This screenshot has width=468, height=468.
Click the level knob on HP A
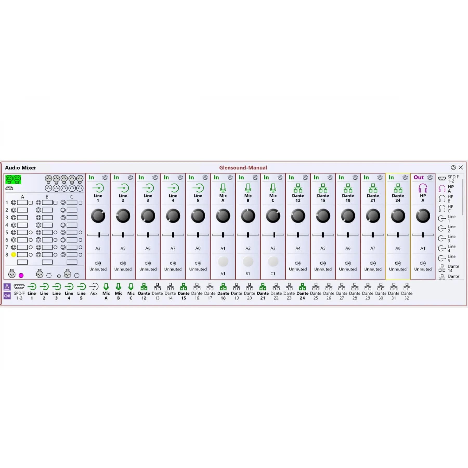(x=423, y=216)
